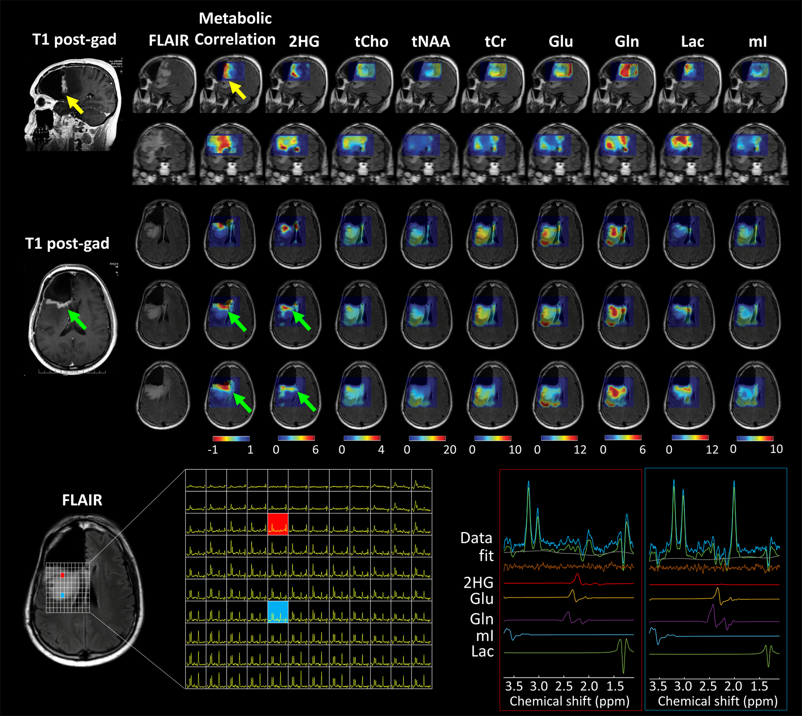The image size is (802, 716).
Task: Select the tNAA column header
Action: pyautogui.click(x=430, y=41)
